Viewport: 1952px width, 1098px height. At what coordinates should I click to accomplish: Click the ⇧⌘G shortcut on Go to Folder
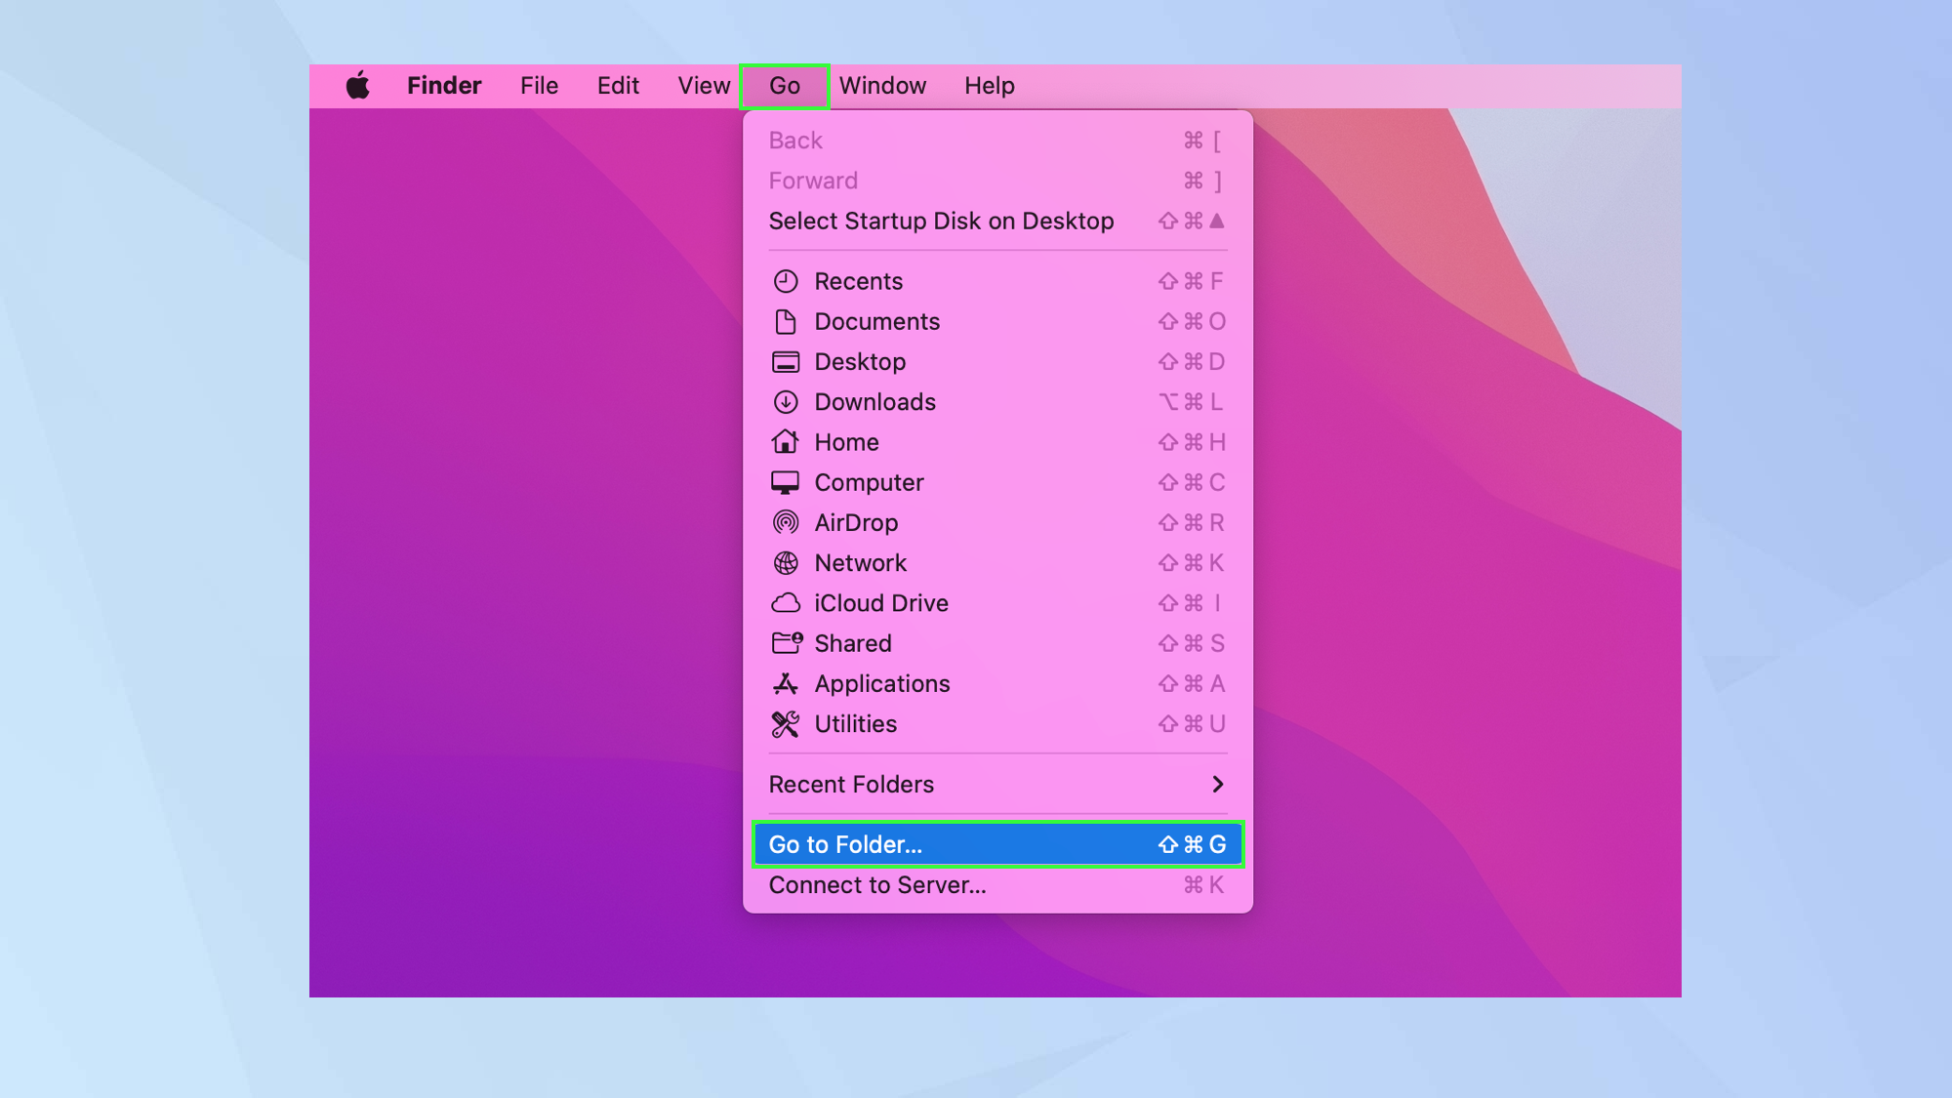click(x=1192, y=844)
